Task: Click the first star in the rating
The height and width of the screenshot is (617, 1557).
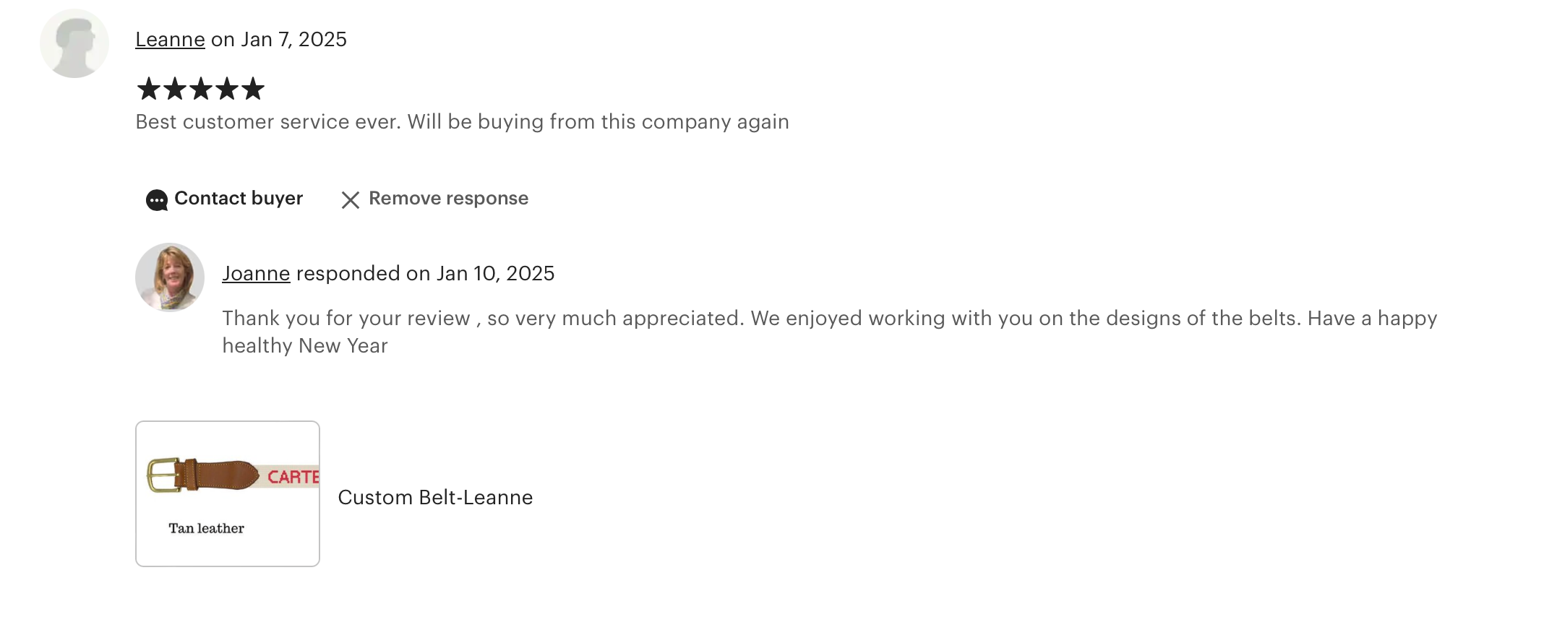Action: [x=149, y=89]
